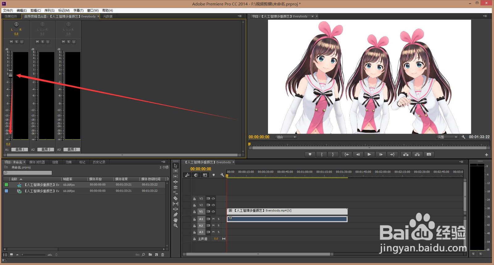The image size is (494, 265).
Task: Switch to 元数据 tab
Action: click(x=108, y=16)
